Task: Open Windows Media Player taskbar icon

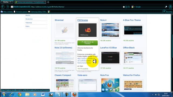Action: tap(35, 95)
